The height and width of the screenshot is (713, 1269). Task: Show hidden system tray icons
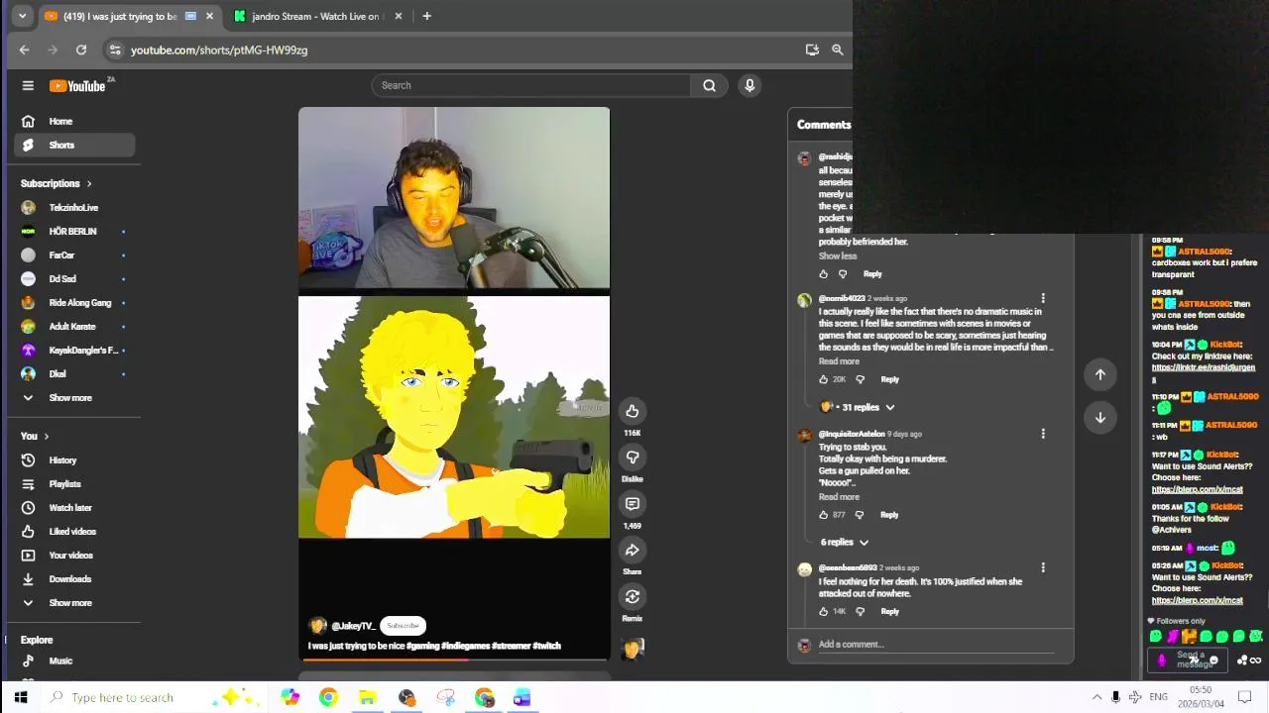coord(1096,697)
